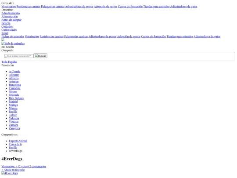Viewport: 237px width, 178px height.
Task: Open the Cuidados section
Action: click(7, 26)
